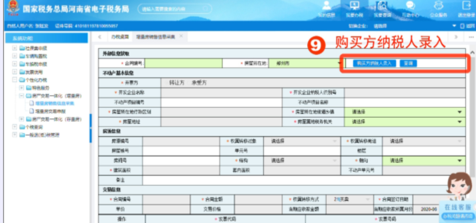The height and width of the screenshot is (223, 476).
Task: Click the 增量房销售信息采集 document icon
Action: click(x=32, y=104)
